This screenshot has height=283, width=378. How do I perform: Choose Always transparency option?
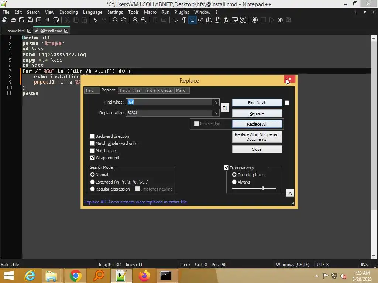click(x=234, y=182)
